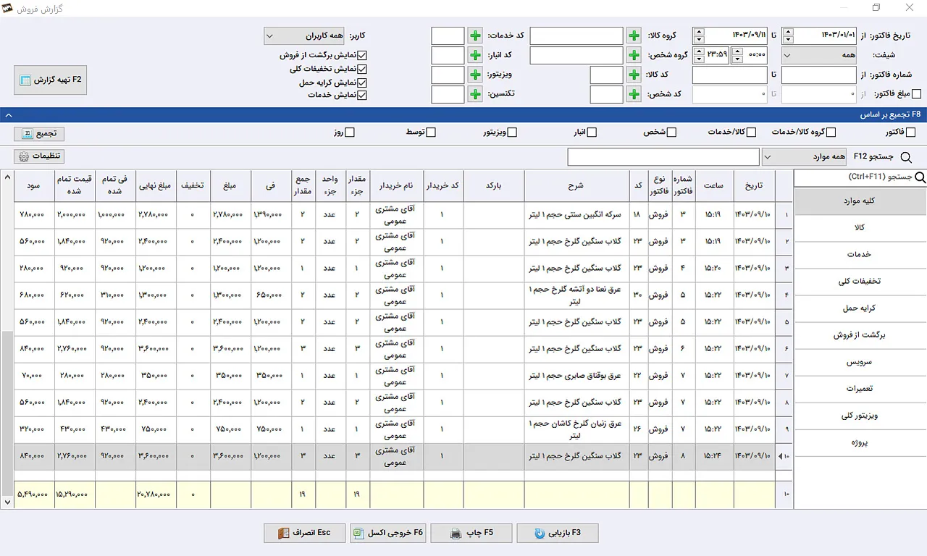Image resolution: width=927 pixels, height=556 pixels.
Task: Click the green plus beside کد شخص
Action: pos(634,94)
